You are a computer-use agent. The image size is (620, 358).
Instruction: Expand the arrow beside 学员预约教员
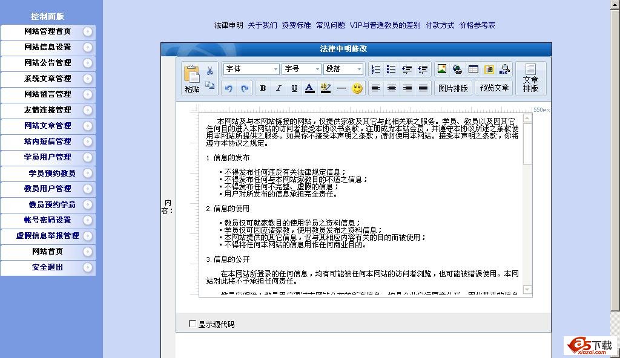(x=88, y=173)
